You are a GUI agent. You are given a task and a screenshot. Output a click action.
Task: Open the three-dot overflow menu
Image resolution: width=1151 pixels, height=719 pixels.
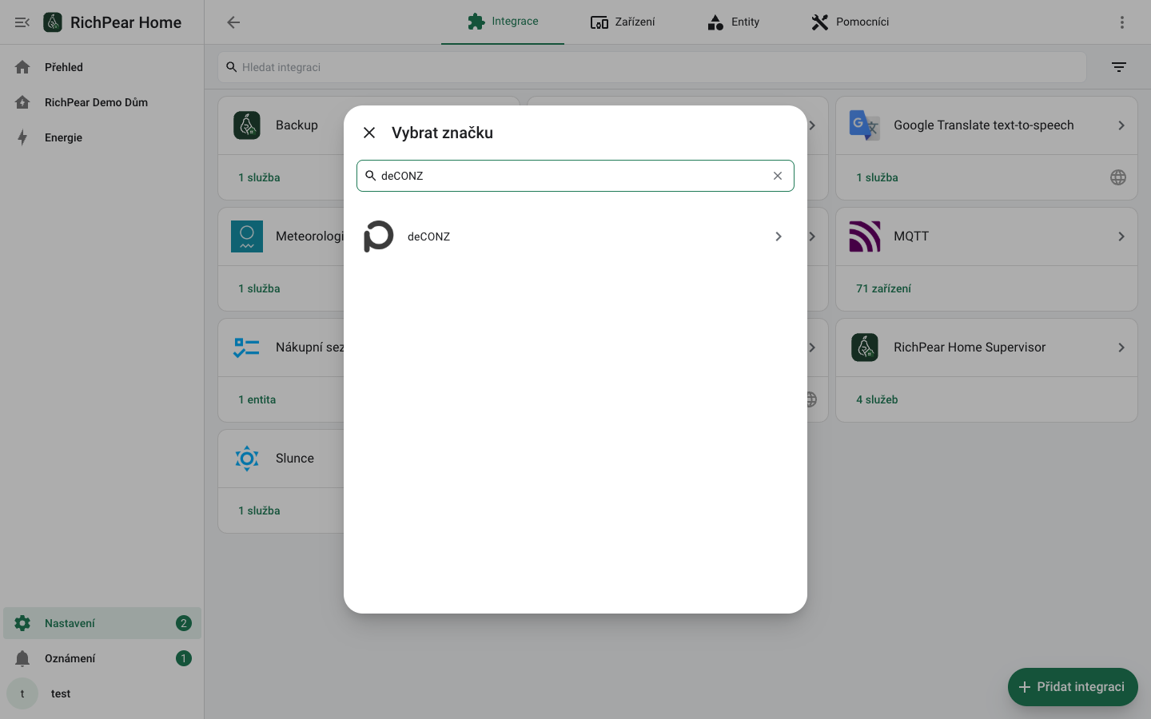tap(1122, 22)
